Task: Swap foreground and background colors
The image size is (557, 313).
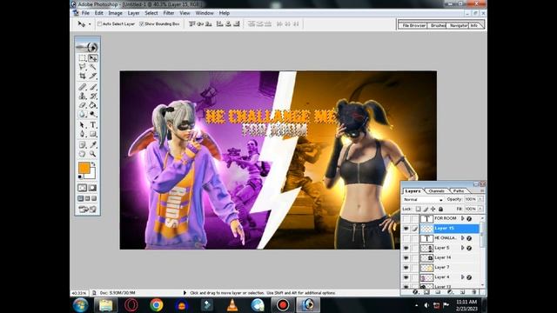Action: (93, 164)
